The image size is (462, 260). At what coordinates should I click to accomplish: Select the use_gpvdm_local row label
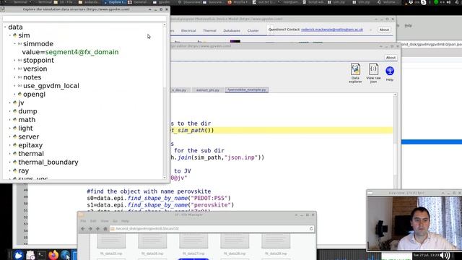(x=51, y=86)
